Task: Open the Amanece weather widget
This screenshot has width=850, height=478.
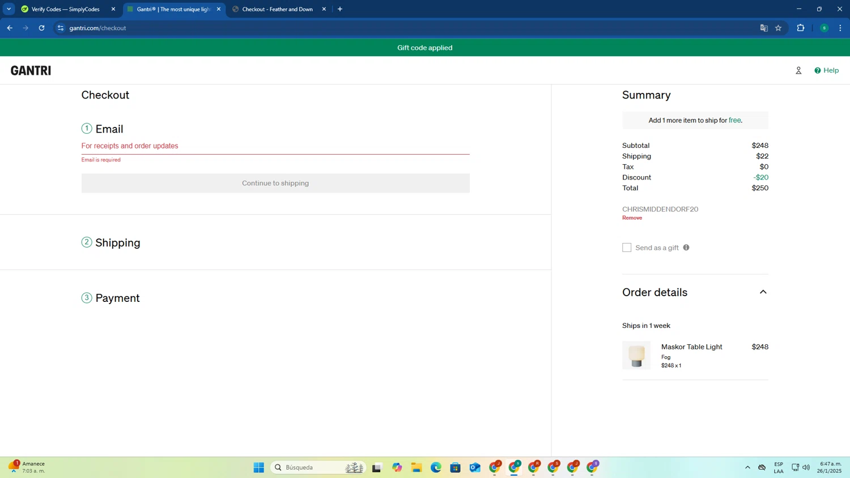Action: coord(27,467)
